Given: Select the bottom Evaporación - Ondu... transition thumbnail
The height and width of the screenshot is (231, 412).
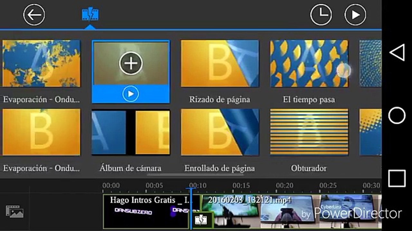Looking at the screenshot, I should coord(41,132).
